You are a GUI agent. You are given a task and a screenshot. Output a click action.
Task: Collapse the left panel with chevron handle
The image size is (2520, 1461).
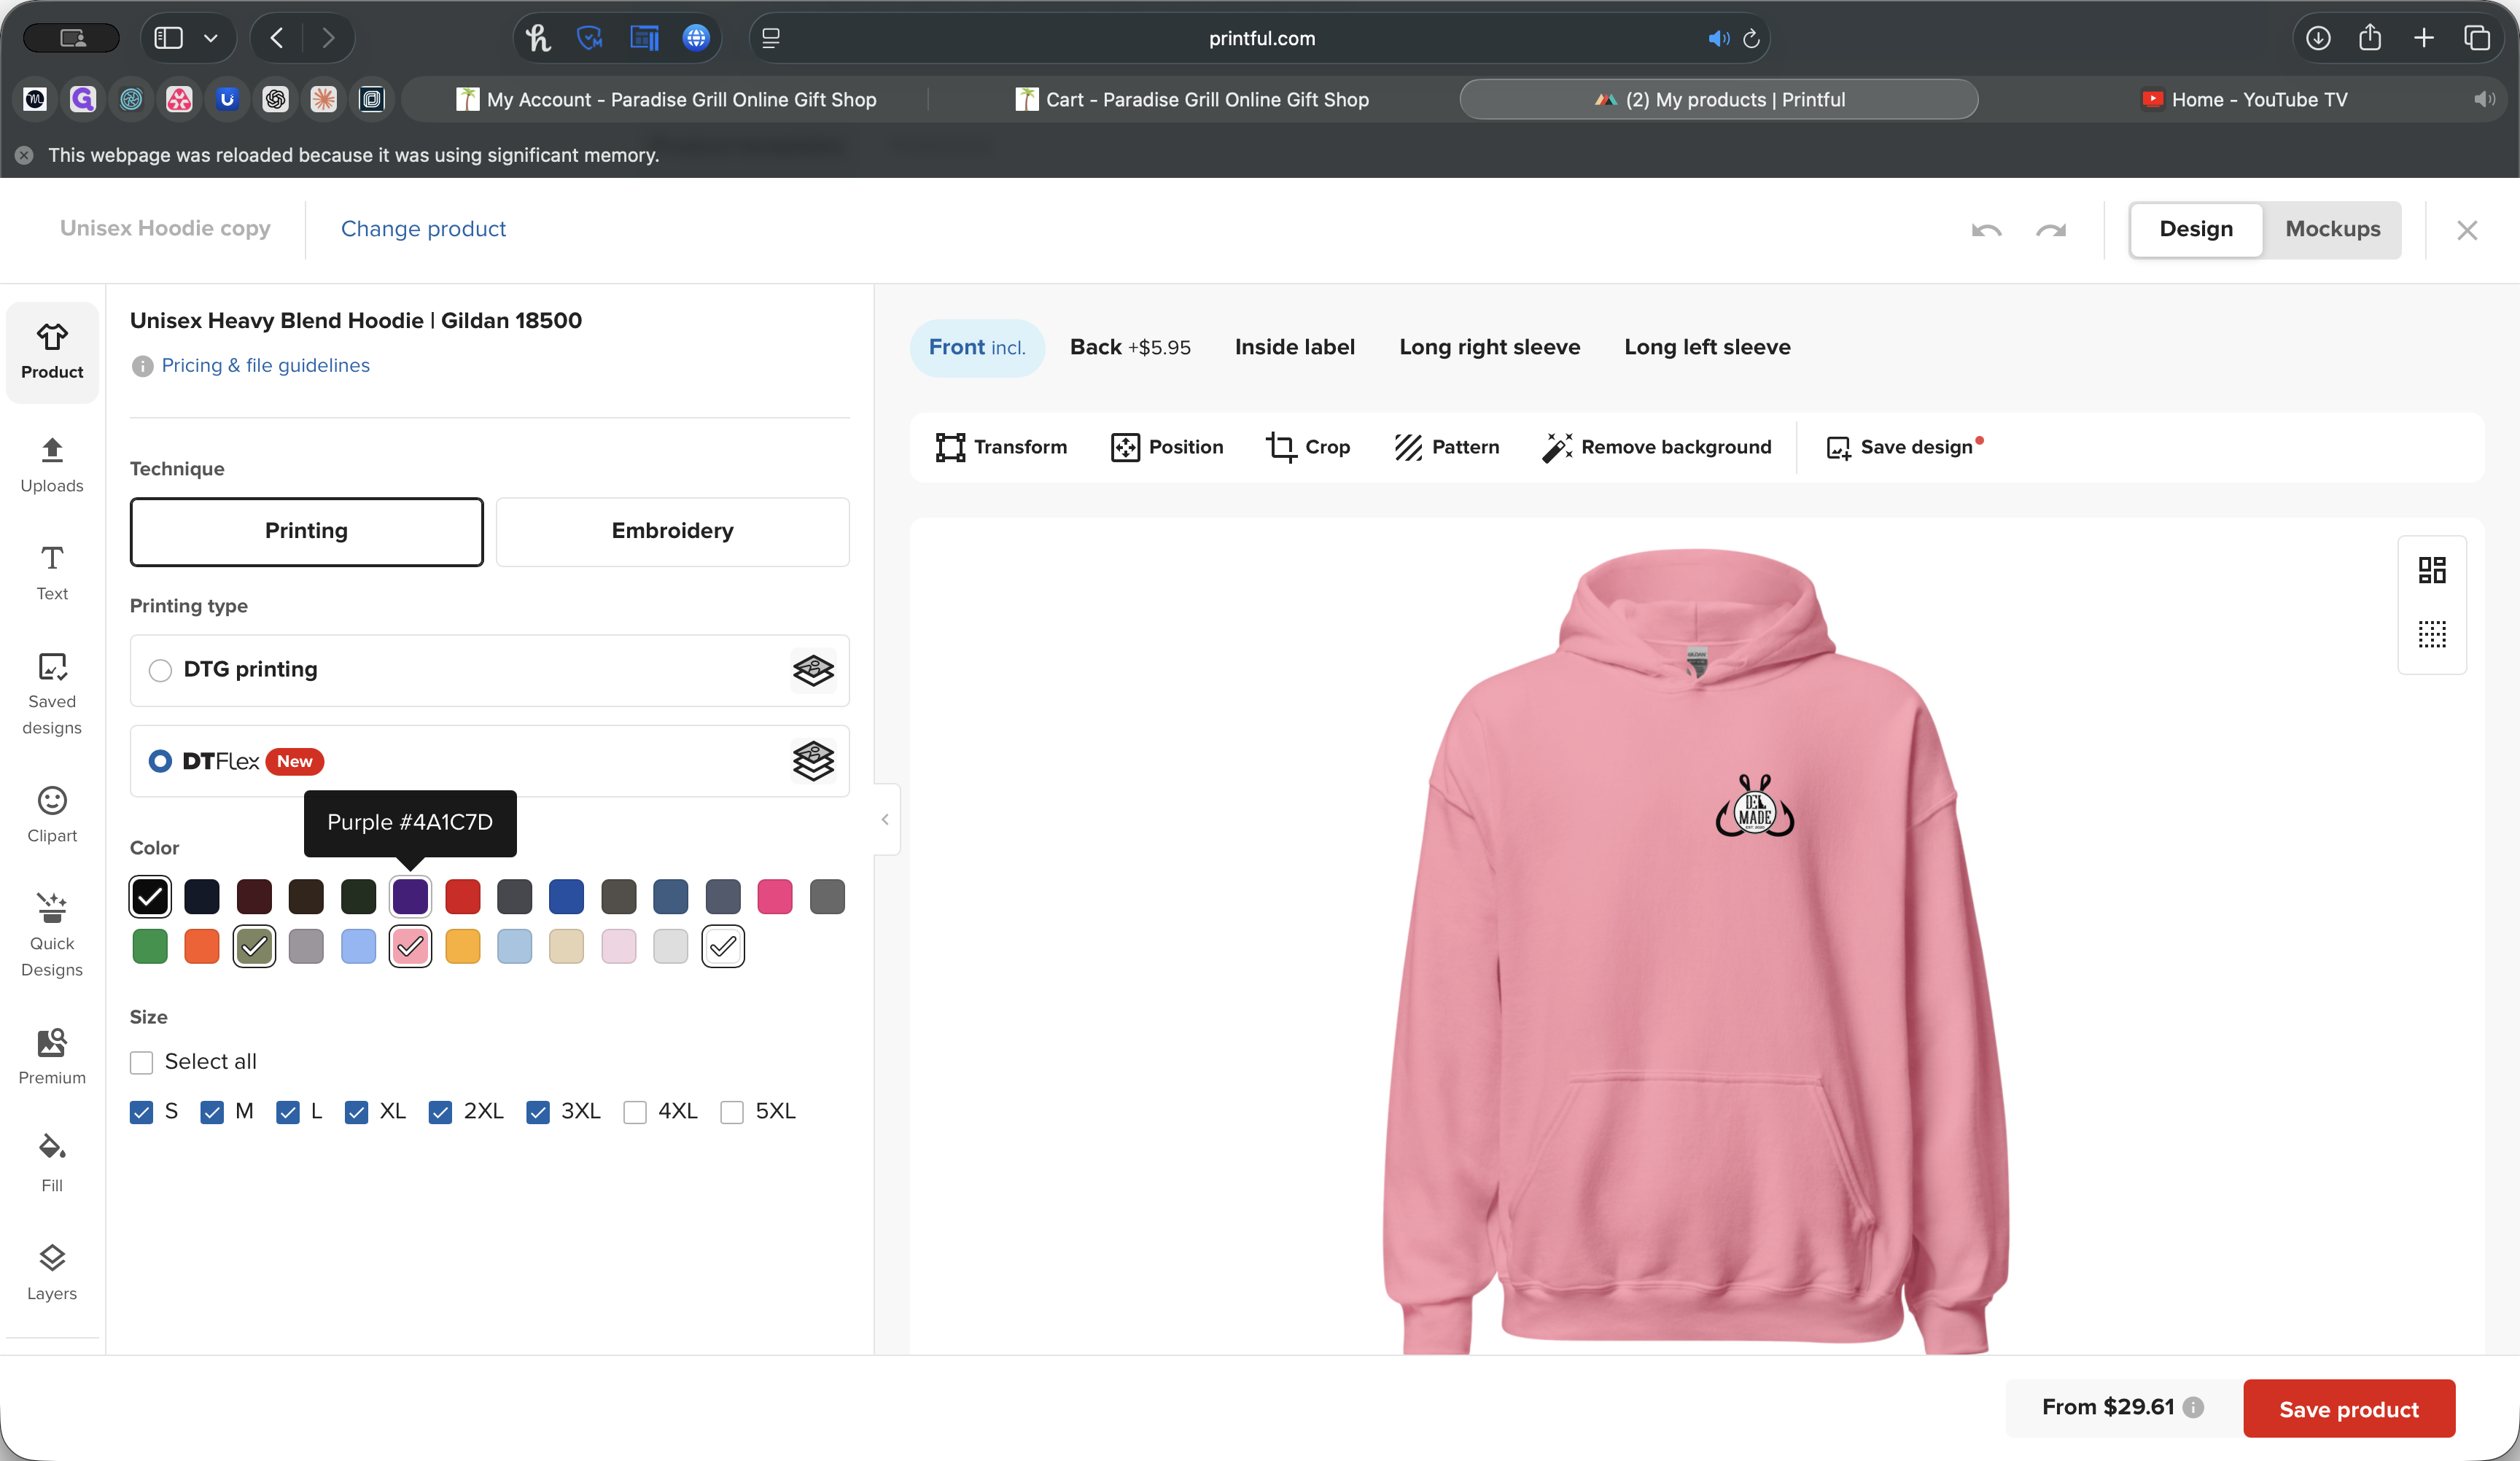click(x=885, y=819)
